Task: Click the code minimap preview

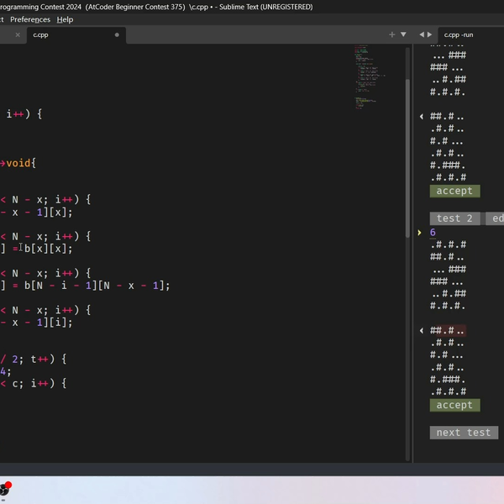Action: pyautogui.click(x=365, y=76)
